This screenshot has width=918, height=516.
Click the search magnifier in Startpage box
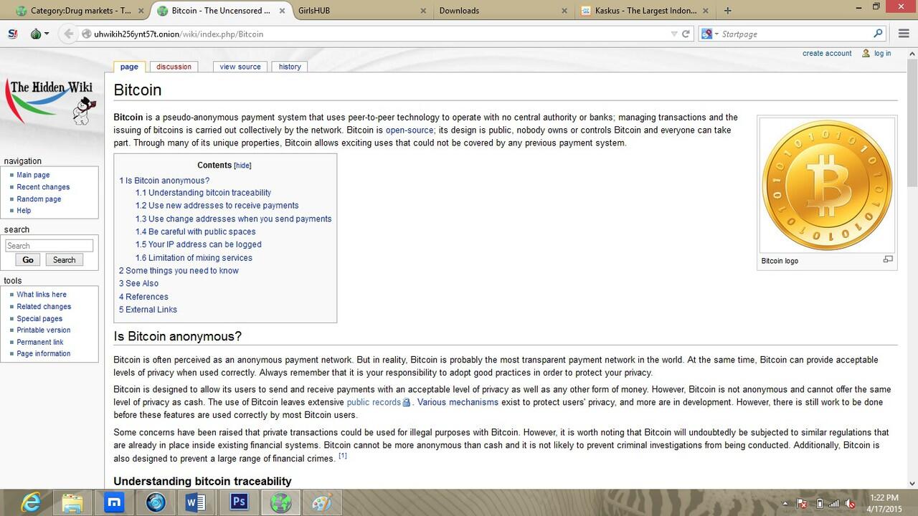(878, 34)
